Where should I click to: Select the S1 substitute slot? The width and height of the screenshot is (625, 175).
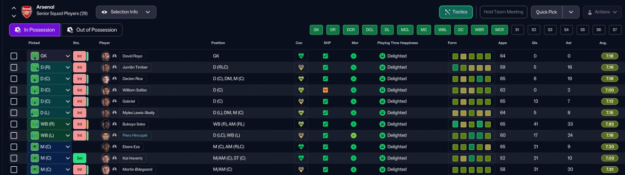[x=518, y=30]
